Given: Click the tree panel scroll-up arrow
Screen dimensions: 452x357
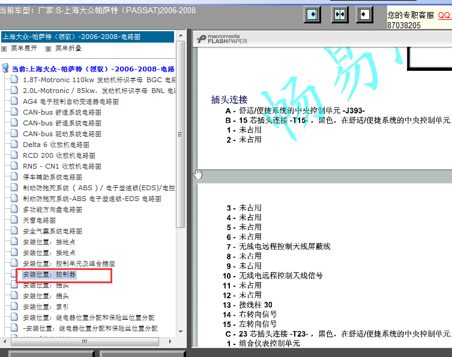Looking at the screenshot, I should pyautogui.click(x=181, y=35).
